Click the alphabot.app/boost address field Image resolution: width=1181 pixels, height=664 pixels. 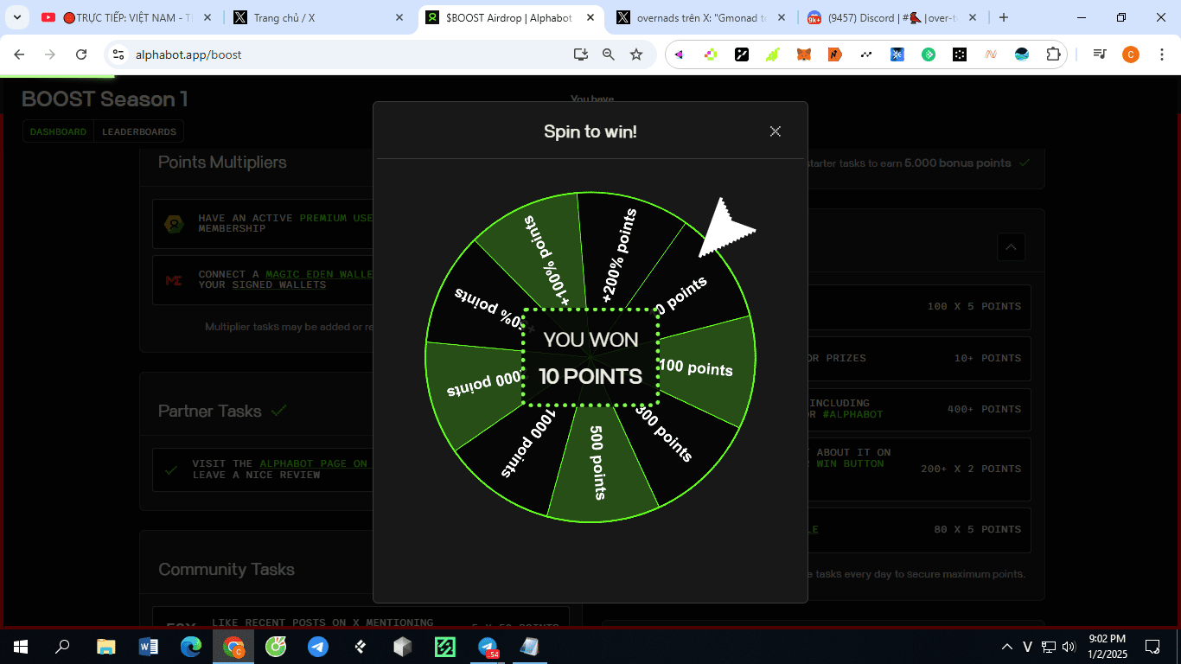pyautogui.click(x=346, y=54)
